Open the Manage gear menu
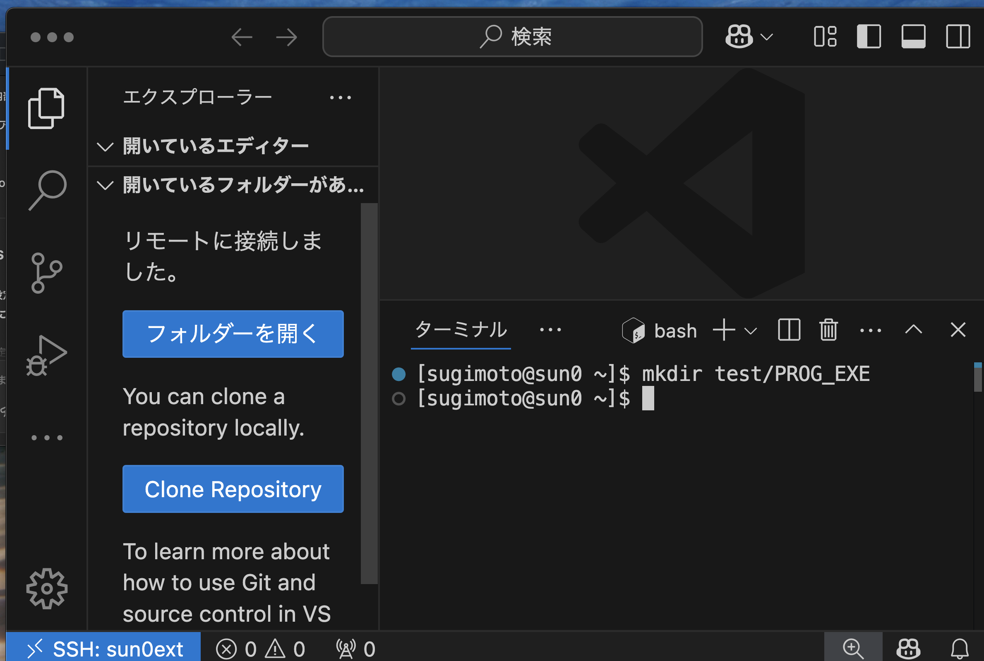The height and width of the screenshot is (661, 984). pos(47,589)
